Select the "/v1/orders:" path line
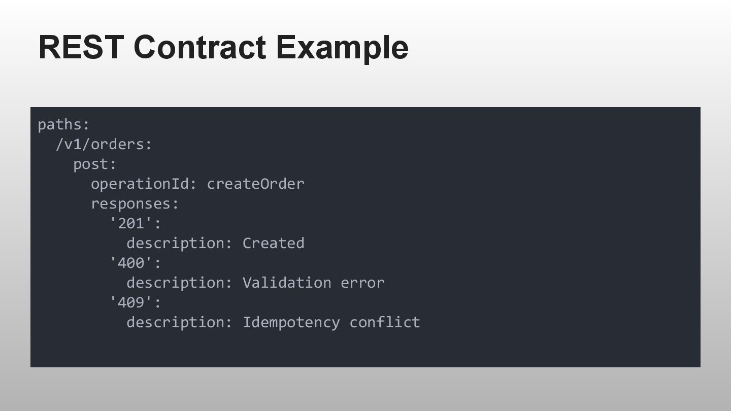731x411 pixels. pos(104,144)
